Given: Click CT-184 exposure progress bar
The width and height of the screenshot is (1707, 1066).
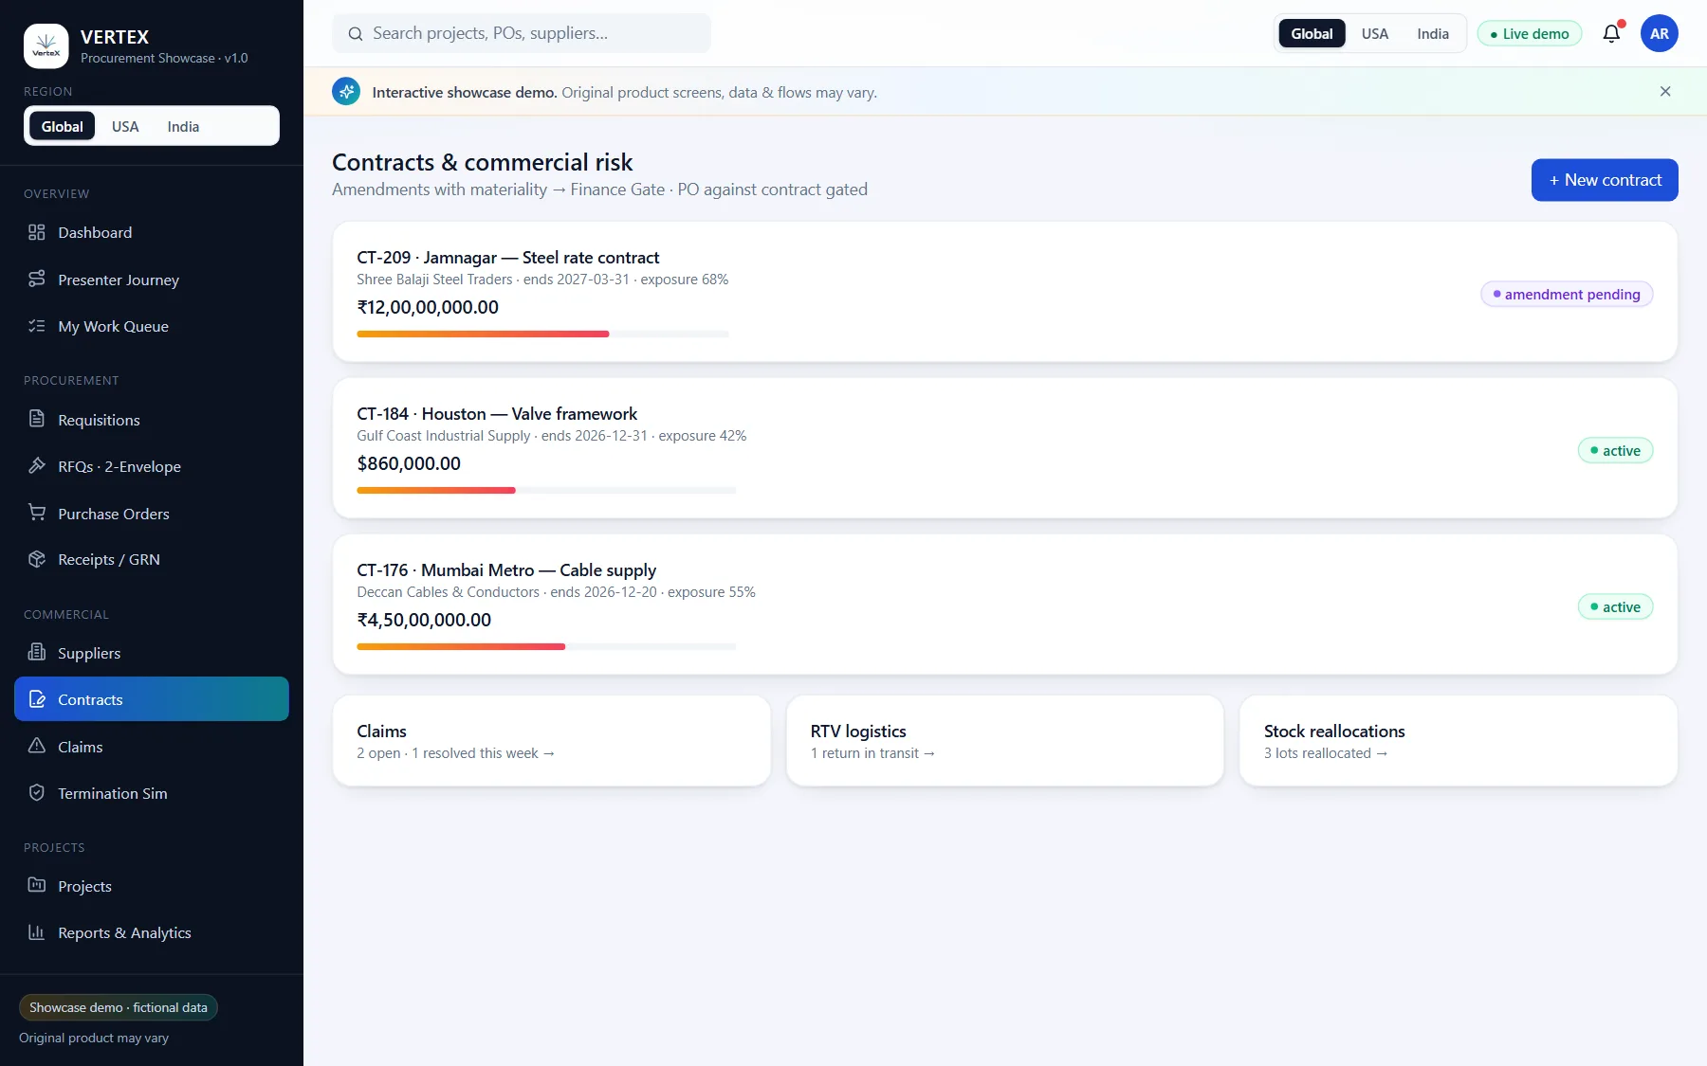Looking at the screenshot, I should 546,490.
